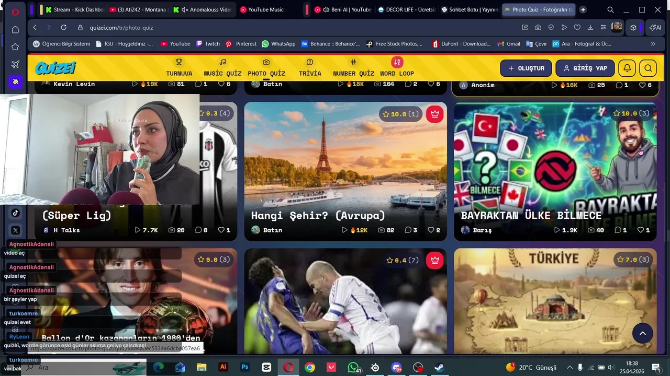Reload the page
This screenshot has width=670, height=376.
click(63, 27)
